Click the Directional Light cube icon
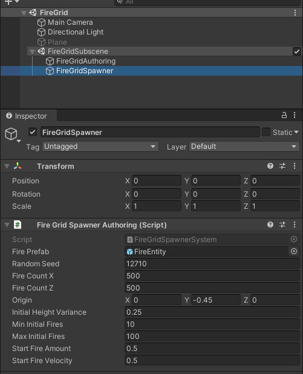The width and height of the screenshot is (303, 374). [x=42, y=32]
